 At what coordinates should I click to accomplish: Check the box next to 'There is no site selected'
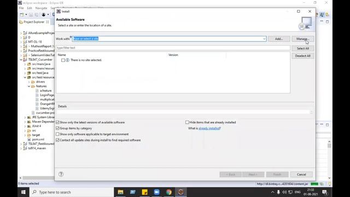pos(63,60)
